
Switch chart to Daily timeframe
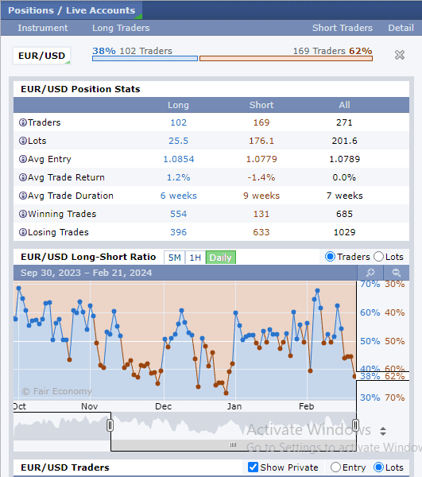(x=221, y=258)
